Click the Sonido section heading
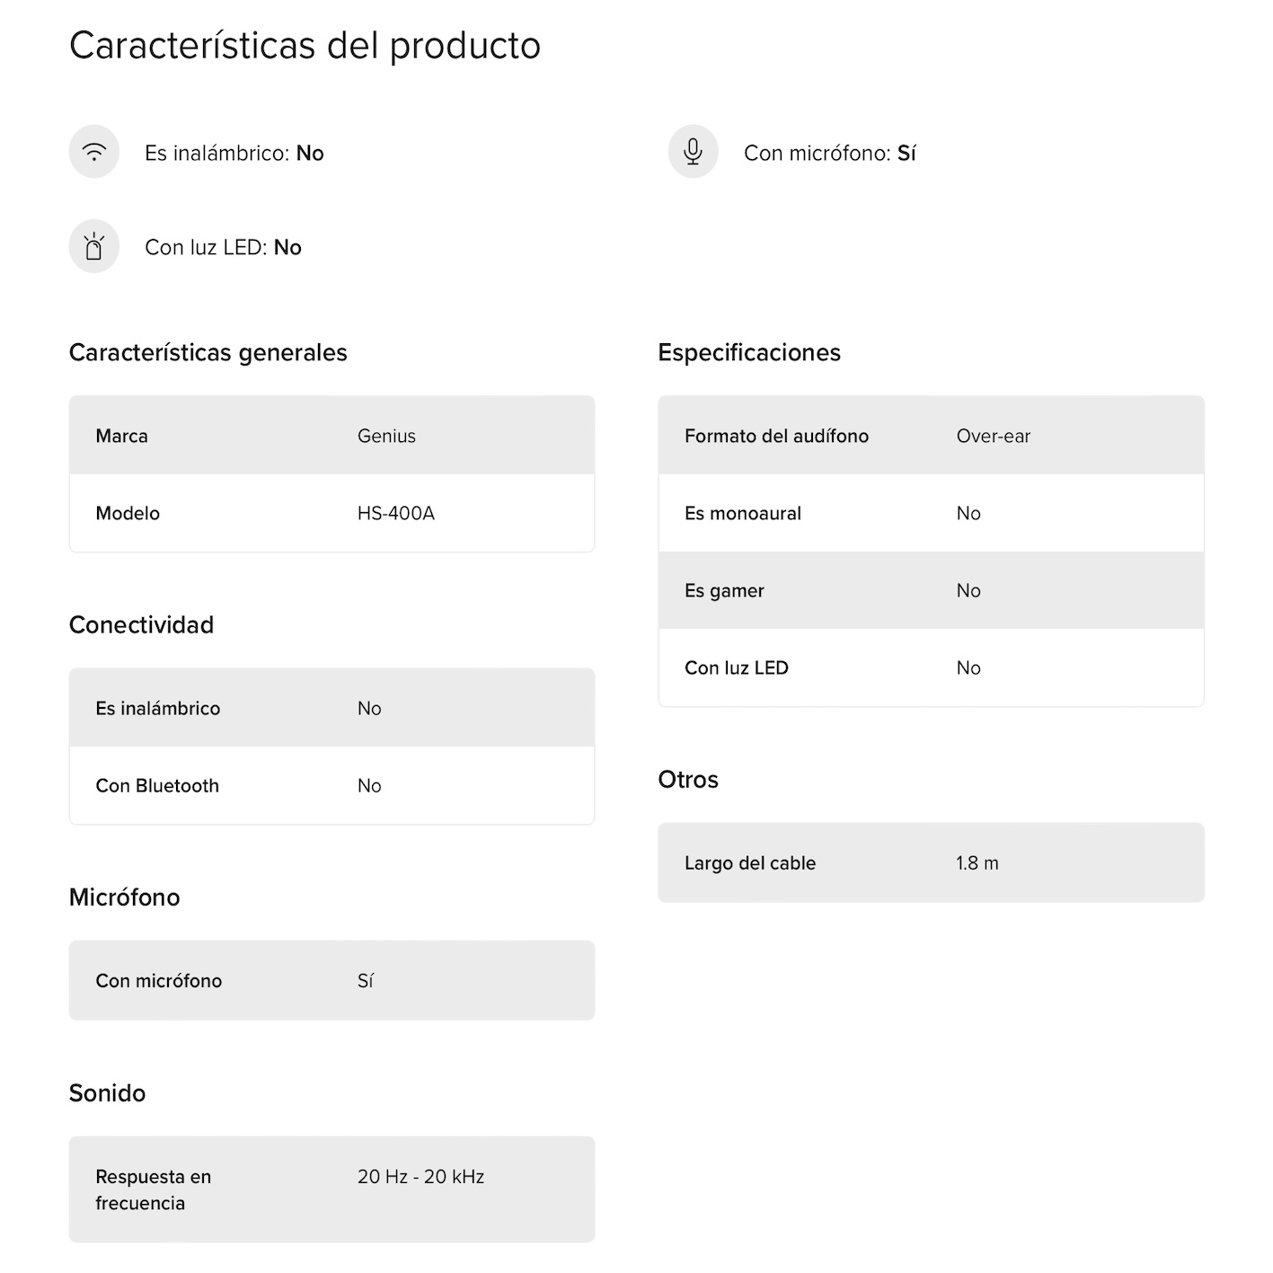The image size is (1273, 1273). click(107, 1092)
